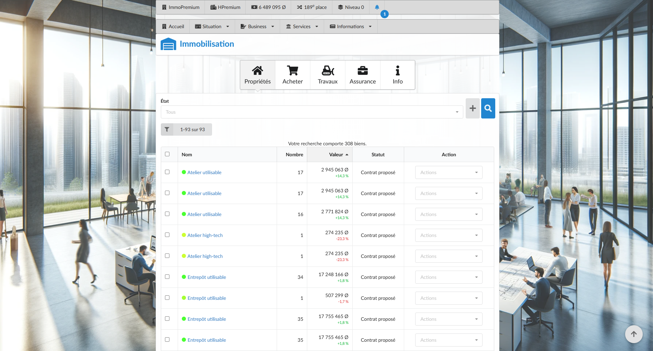The image size is (653, 351).
Task: Open the Assurance briefcase tab
Action: [x=363, y=75]
